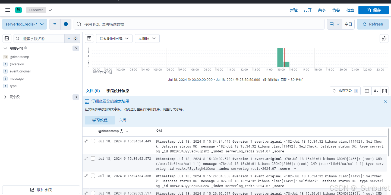The width and height of the screenshot is (391, 195).
Task: Click 新建 in top menu
Action: point(294,10)
